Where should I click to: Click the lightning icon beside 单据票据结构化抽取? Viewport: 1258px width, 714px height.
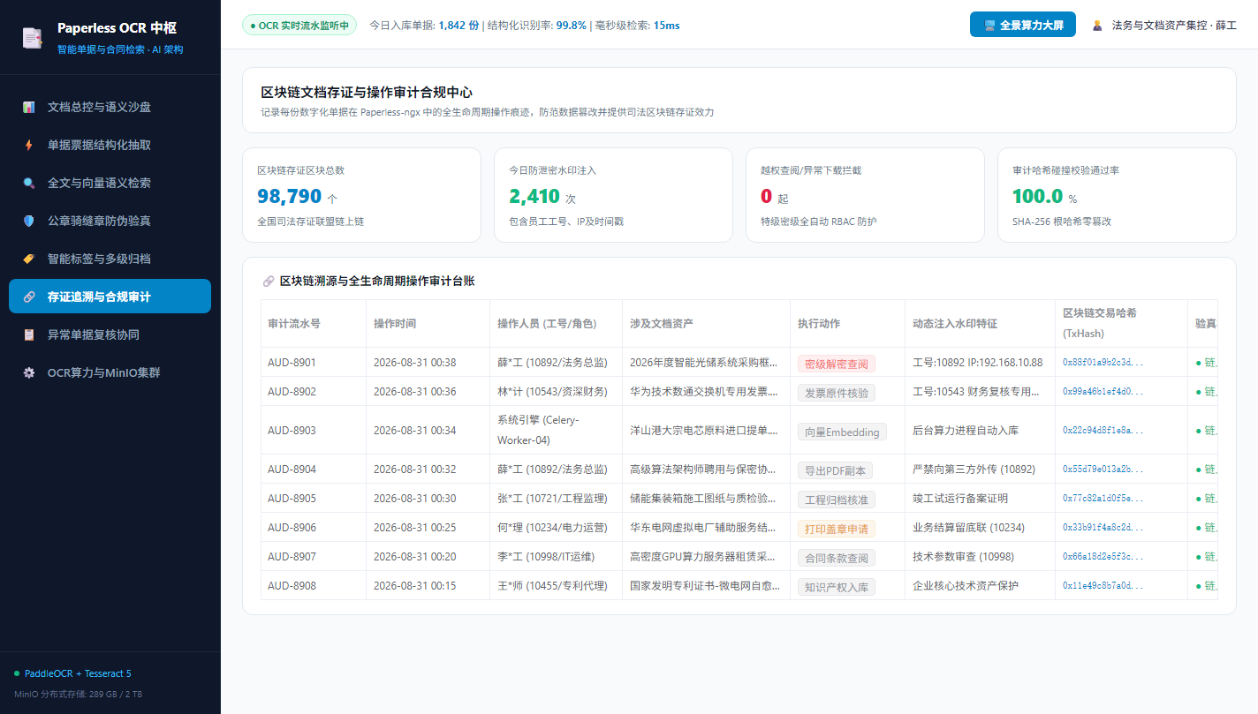29,145
